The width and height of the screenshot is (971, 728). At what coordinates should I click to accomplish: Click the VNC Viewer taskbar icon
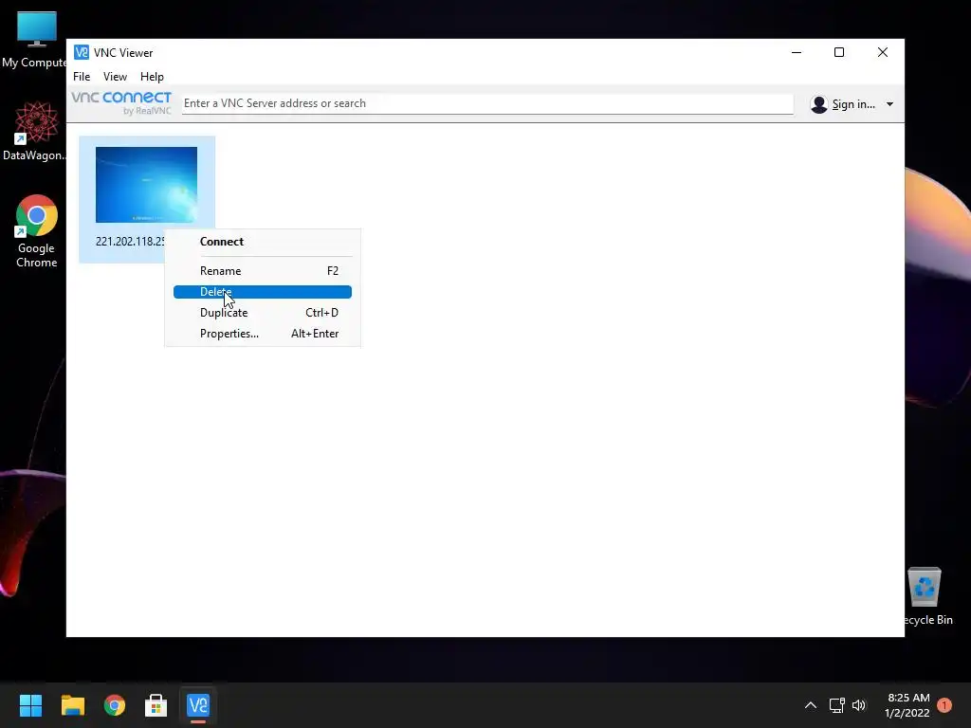point(198,705)
